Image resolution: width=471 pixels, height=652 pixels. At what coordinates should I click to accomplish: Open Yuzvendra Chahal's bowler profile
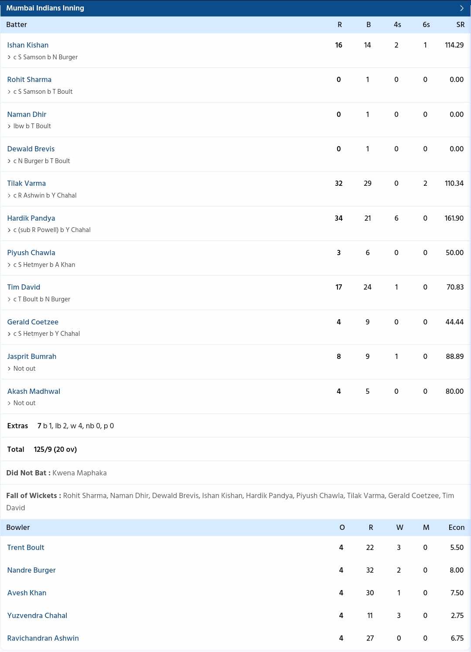(x=37, y=615)
